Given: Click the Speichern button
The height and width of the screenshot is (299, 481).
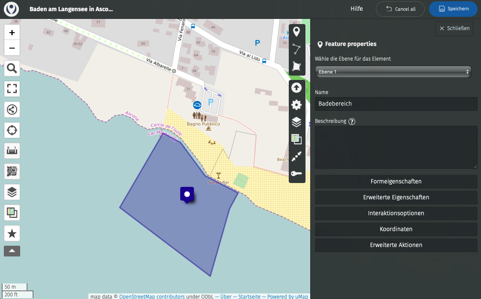Looking at the screenshot, I should [x=453, y=9].
